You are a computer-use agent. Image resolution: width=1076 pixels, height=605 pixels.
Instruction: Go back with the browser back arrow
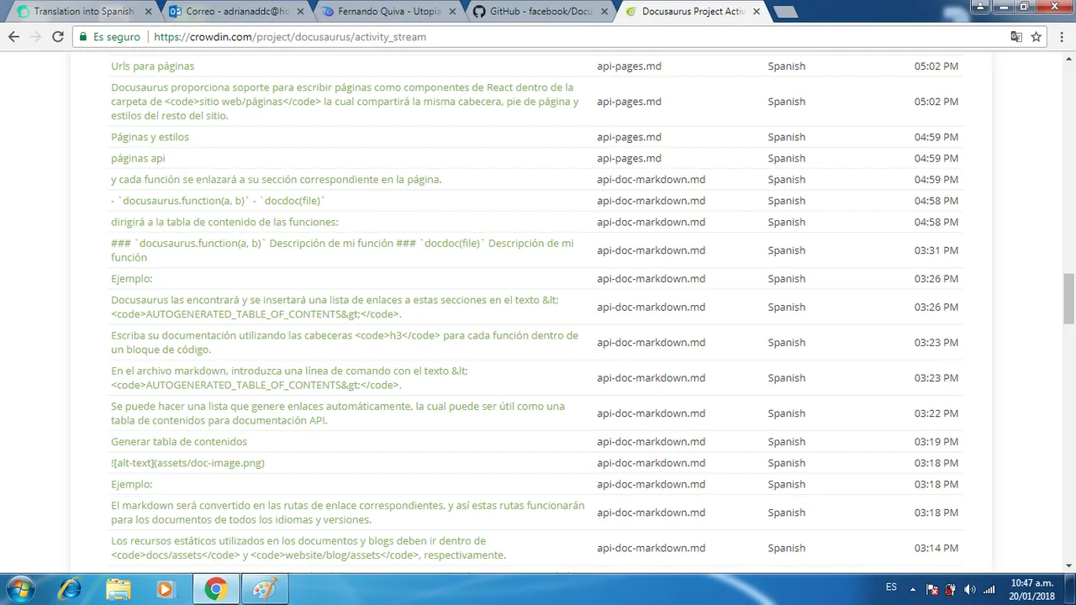pos(13,37)
